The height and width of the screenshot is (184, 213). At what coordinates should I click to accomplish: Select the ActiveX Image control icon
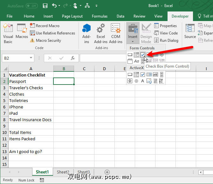149,81
